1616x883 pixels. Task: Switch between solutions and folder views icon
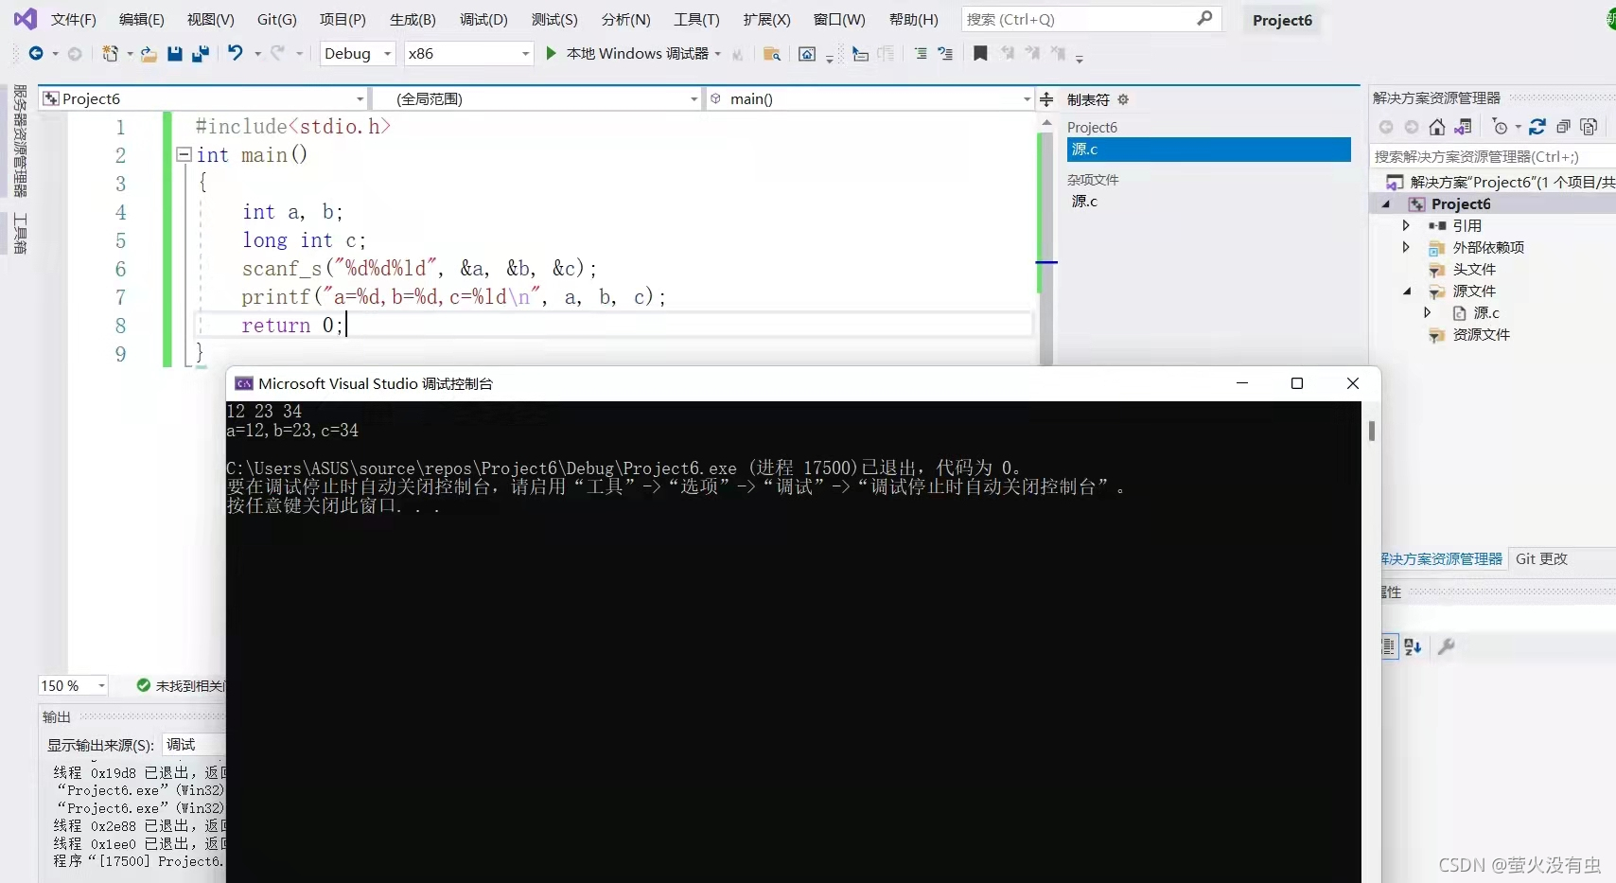(1463, 127)
